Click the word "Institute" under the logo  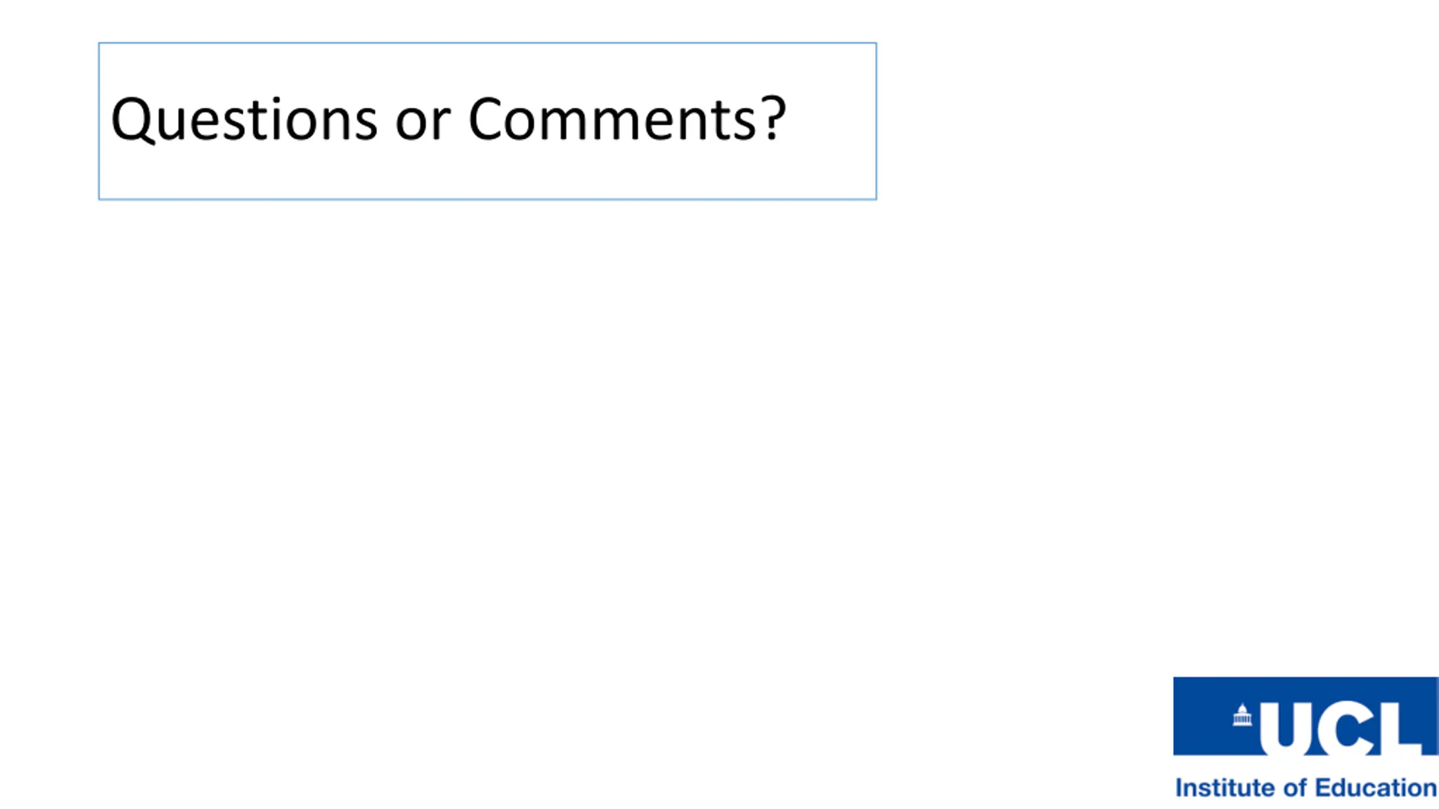click(1226, 788)
